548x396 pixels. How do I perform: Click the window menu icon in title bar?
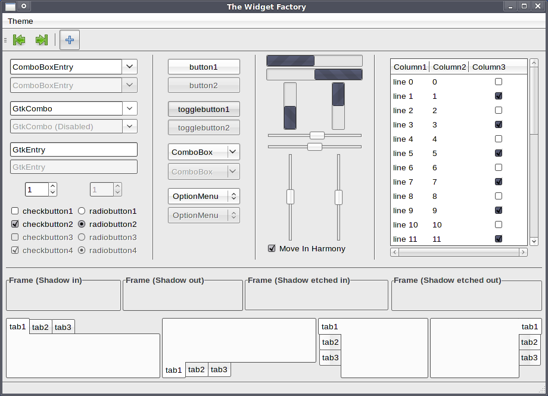10,7
